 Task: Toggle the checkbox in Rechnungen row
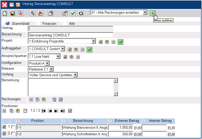pyautogui.click(x=61, y=99)
